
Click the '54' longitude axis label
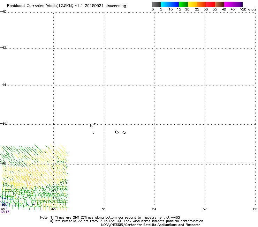[154, 209]
